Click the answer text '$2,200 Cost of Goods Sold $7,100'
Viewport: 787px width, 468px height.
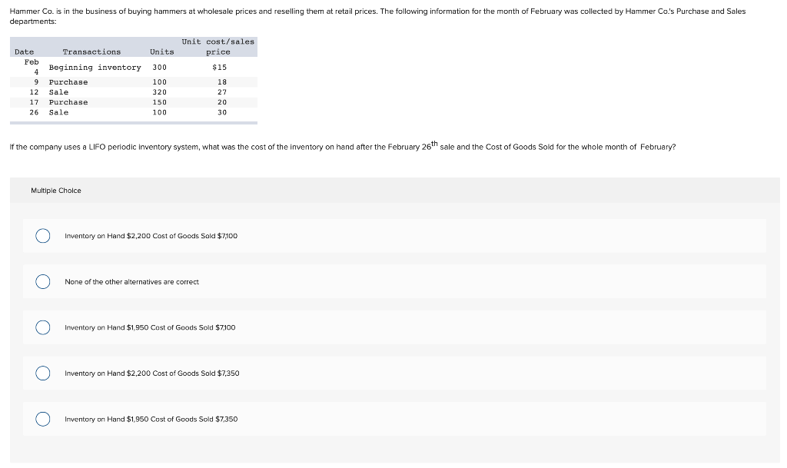click(149, 236)
